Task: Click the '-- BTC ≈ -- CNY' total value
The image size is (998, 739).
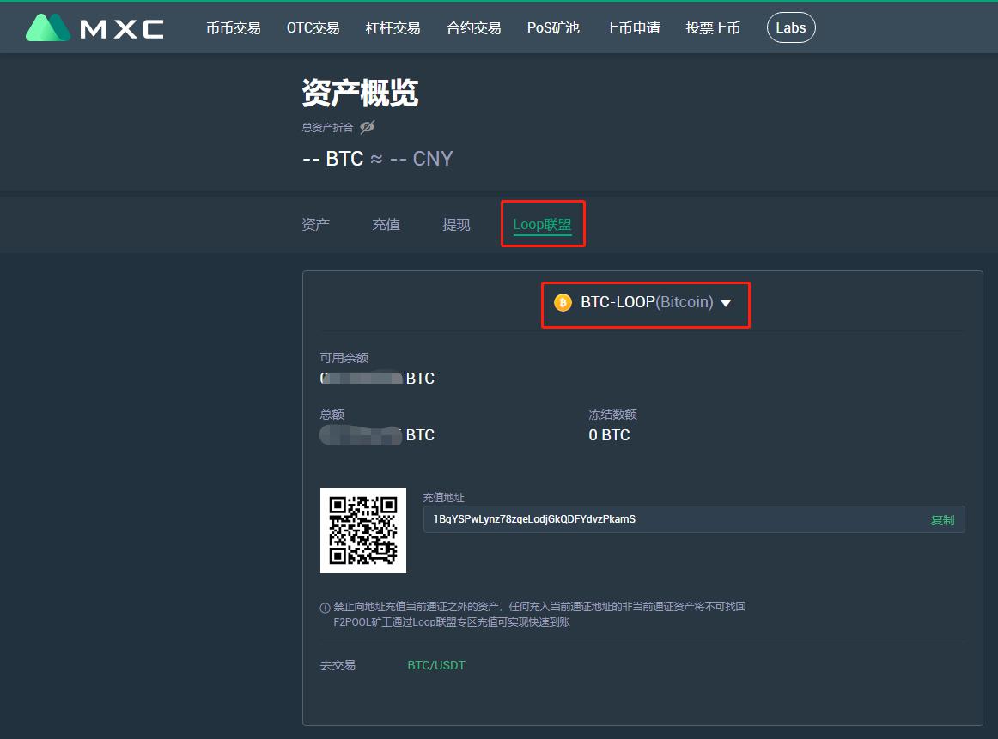Action: 377,158
